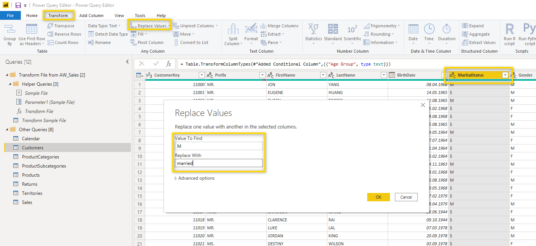The width and height of the screenshot is (536, 246).
Task: Click the Value To Find input field
Action: 218,146
